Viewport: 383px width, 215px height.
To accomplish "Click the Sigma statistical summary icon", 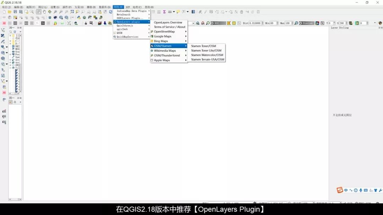I will pos(165,12).
